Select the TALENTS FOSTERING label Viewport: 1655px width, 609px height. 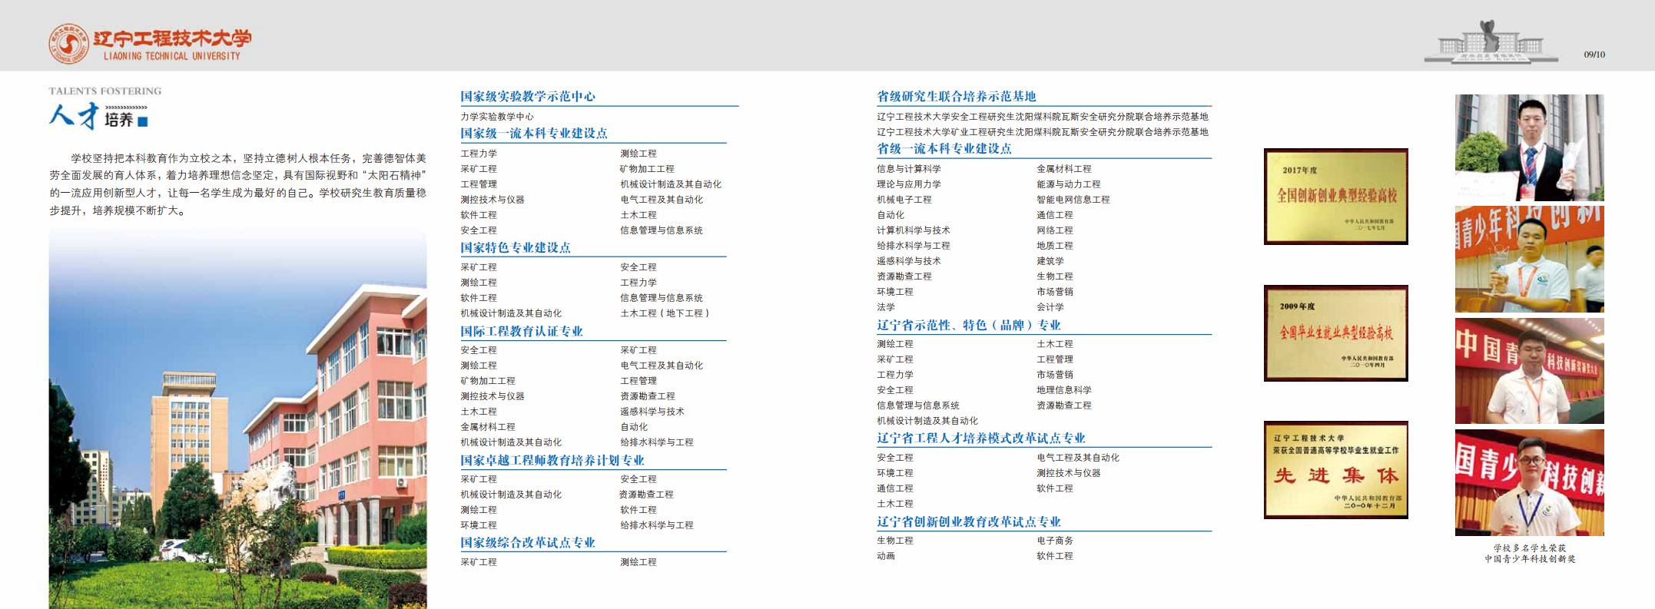(x=105, y=91)
